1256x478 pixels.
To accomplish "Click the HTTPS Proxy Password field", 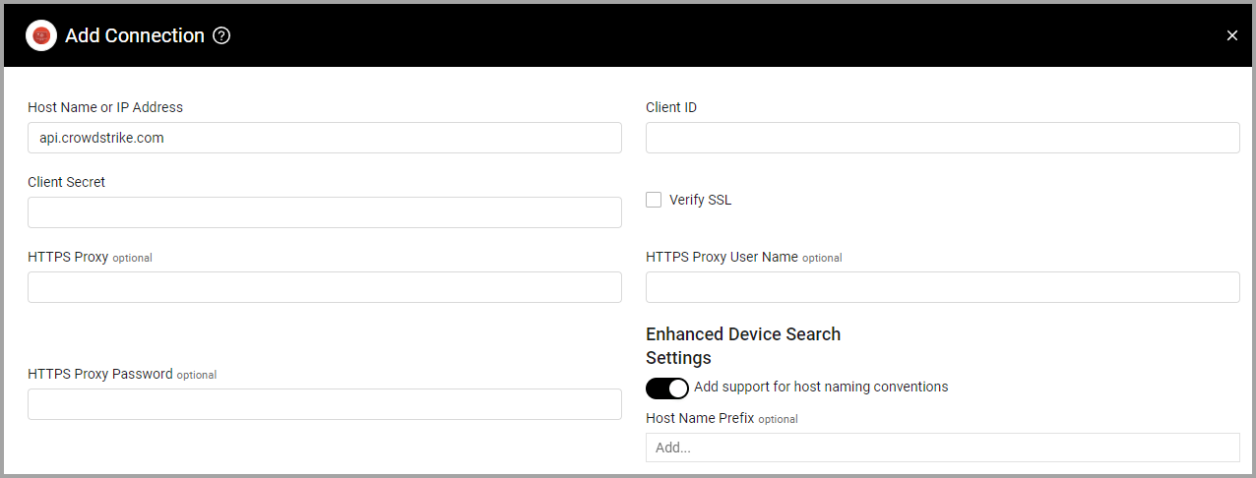I will [x=325, y=404].
